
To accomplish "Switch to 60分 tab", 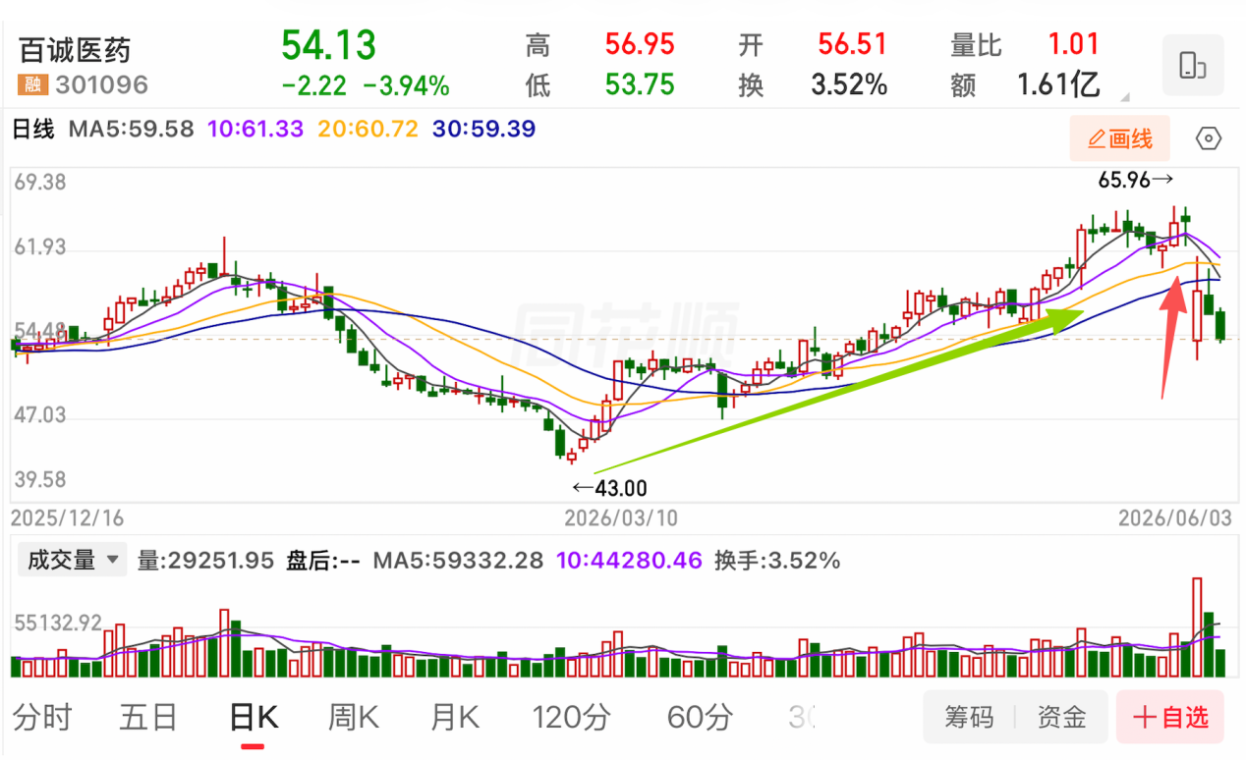I will pyautogui.click(x=699, y=718).
